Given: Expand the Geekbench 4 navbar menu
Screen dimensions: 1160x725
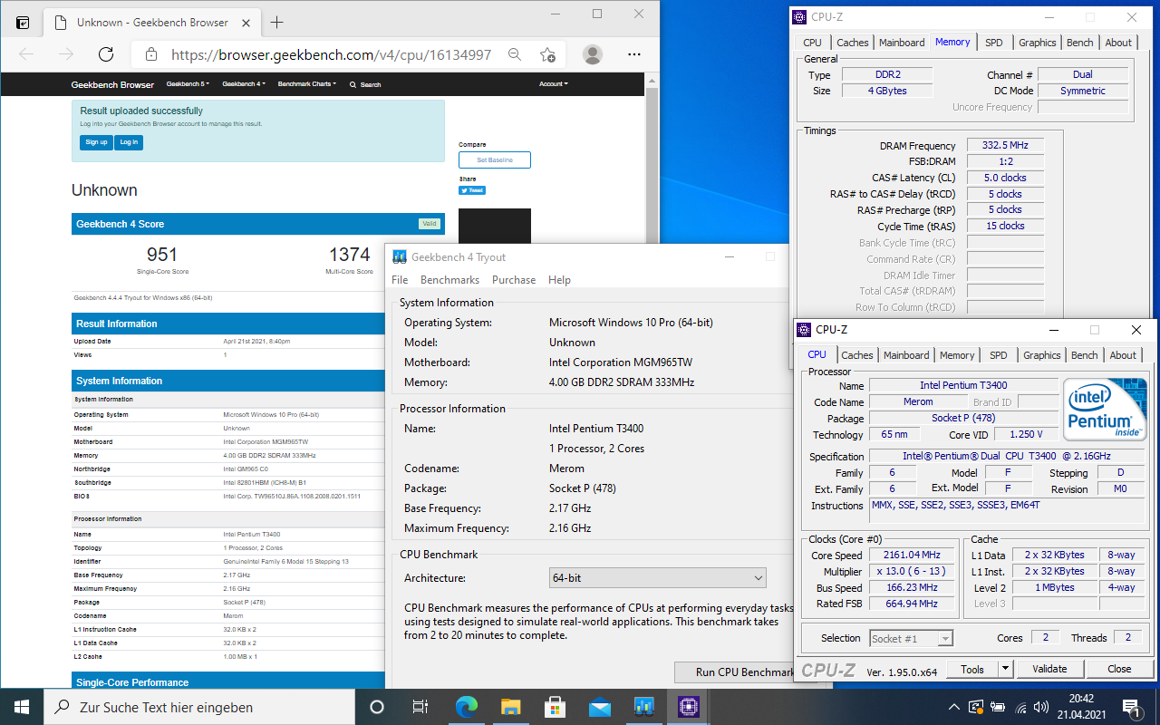Looking at the screenshot, I should 244,84.
